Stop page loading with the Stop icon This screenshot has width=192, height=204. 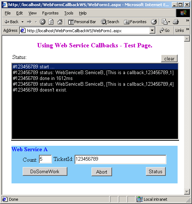[x=43, y=22]
